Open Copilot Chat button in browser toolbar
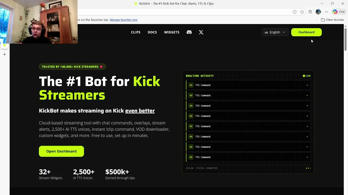Viewport: 348px width, 195px height. pos(338,12)
